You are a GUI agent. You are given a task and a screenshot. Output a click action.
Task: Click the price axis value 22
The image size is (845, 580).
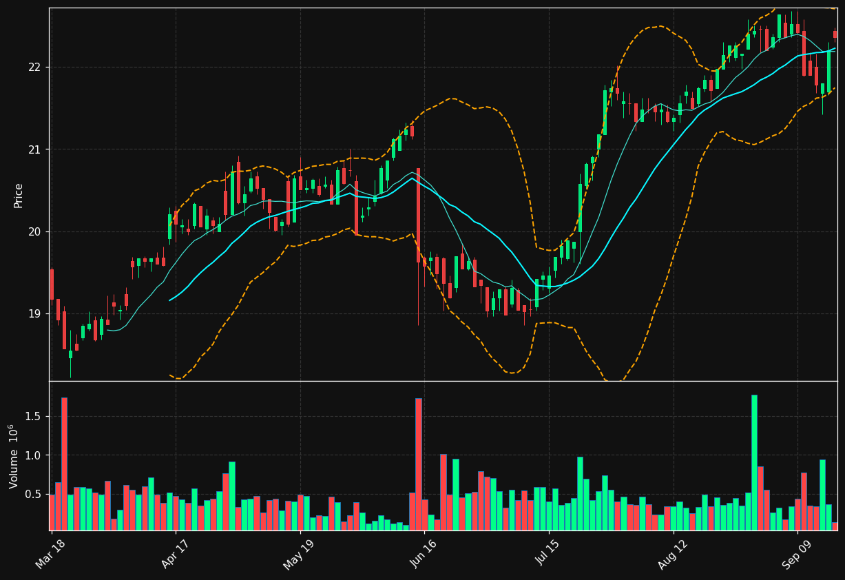coord(34,68)
